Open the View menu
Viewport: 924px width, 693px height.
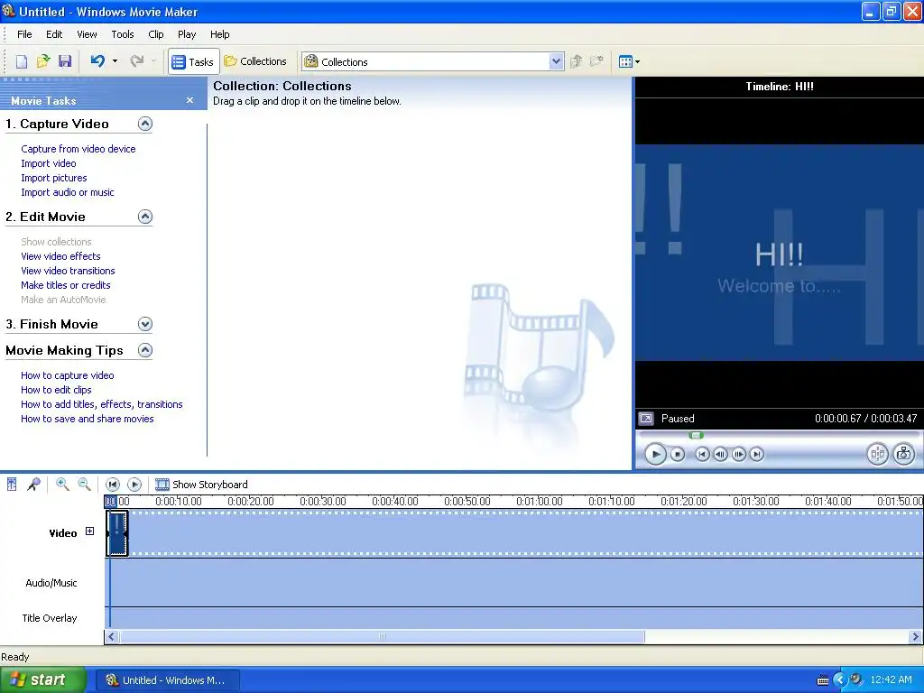(x=87, y=34)
